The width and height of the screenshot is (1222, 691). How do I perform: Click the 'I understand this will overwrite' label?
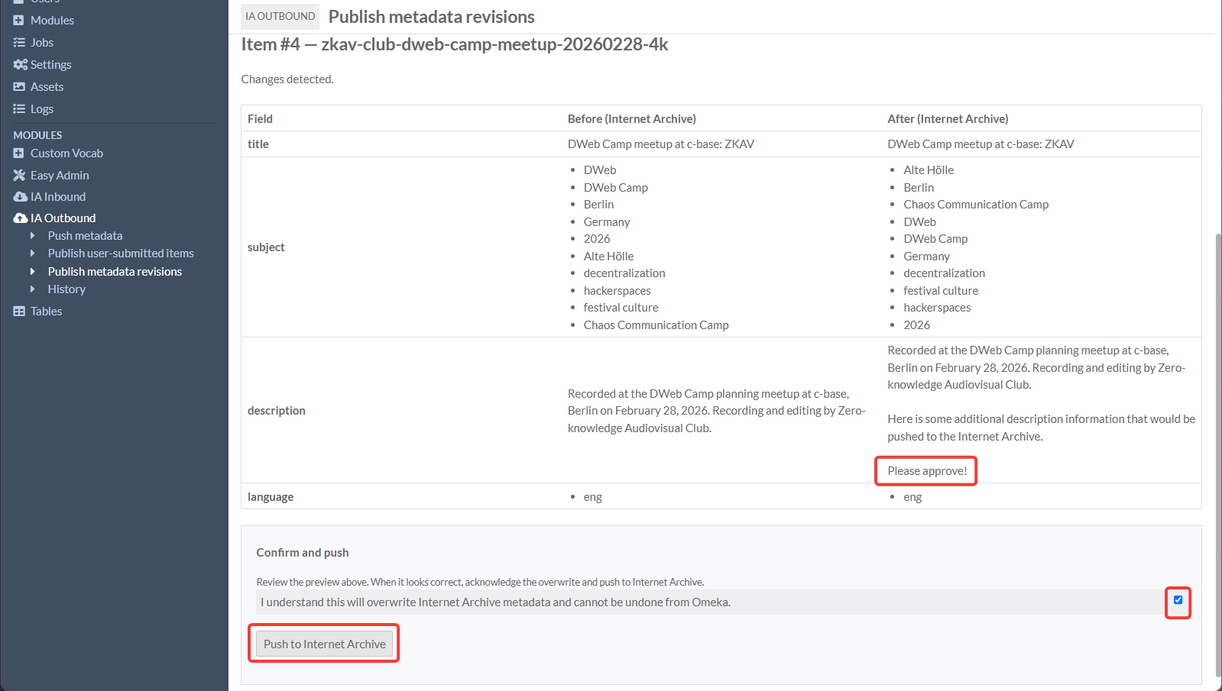click(495, 602)
